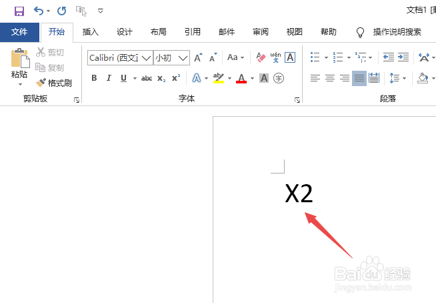
Task: Open the 剪贴板 dialog launcher
Action: (x=77, y=100)
